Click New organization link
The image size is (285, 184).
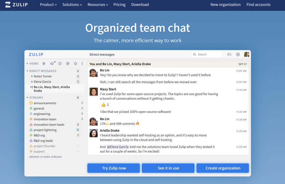[x=225, y=4]
